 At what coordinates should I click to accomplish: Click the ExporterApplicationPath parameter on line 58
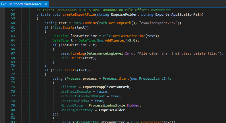coord(178,14)
